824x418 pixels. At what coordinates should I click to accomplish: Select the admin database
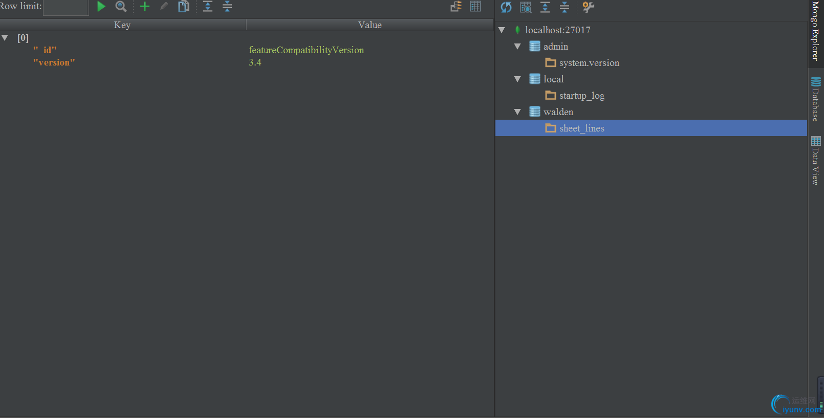(556, 47)
